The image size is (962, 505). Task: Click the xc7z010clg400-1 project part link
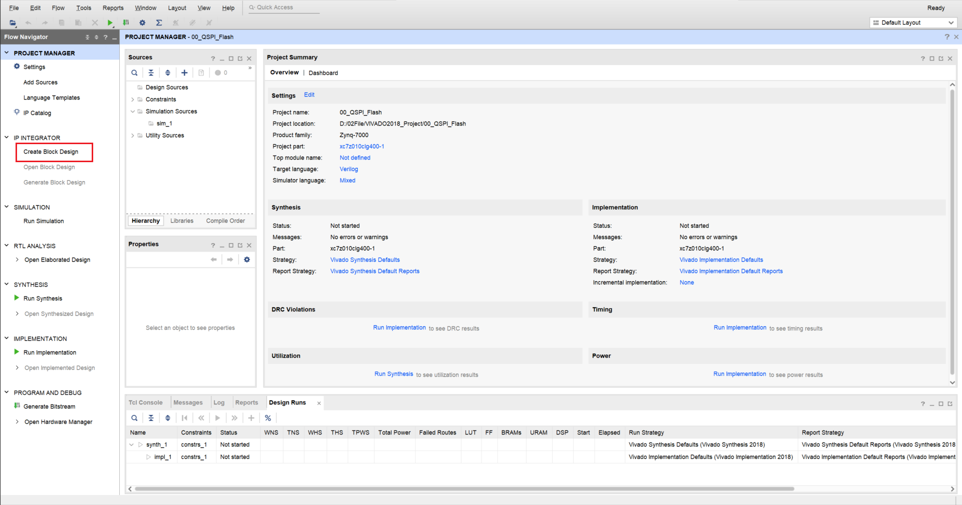[362, 147]
